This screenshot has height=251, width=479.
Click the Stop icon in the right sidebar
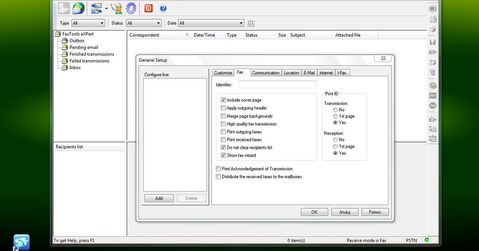point(432,105)
